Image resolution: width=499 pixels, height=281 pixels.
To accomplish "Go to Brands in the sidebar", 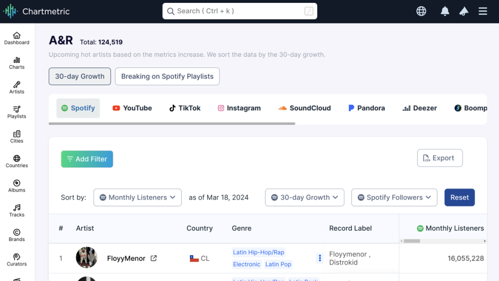I will (x=17, y=236).
